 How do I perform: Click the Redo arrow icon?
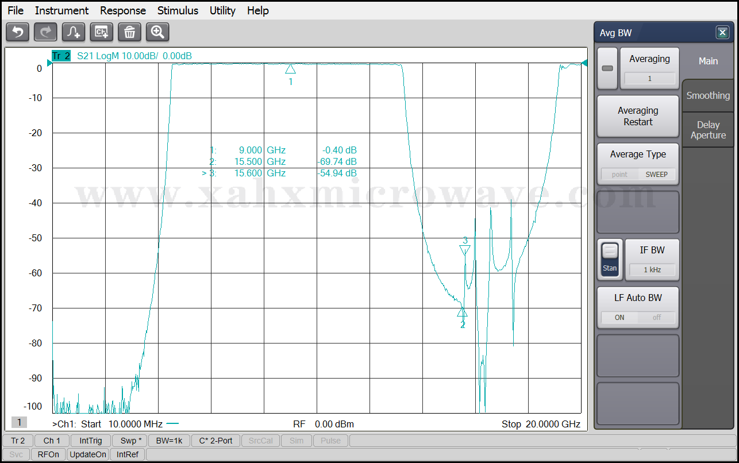coord(45,32)
